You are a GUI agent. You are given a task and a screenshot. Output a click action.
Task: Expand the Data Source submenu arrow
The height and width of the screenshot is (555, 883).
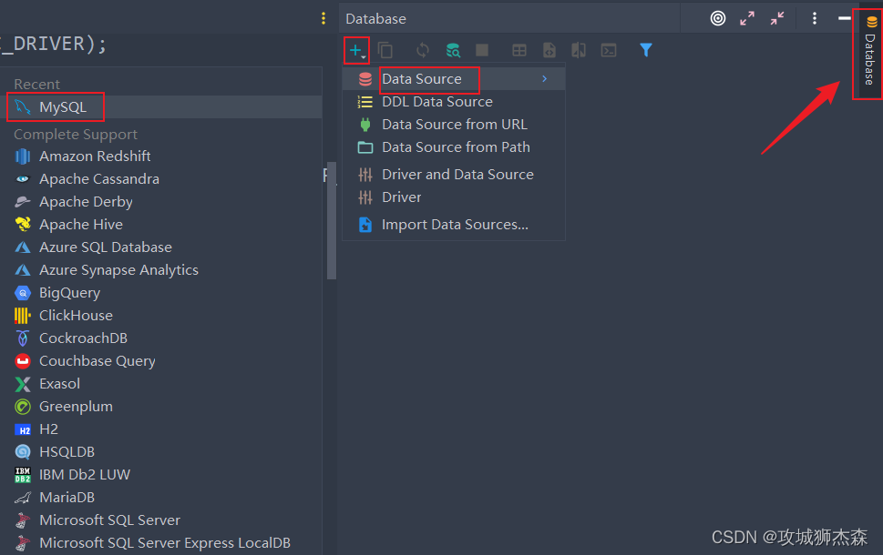[545, 79]
